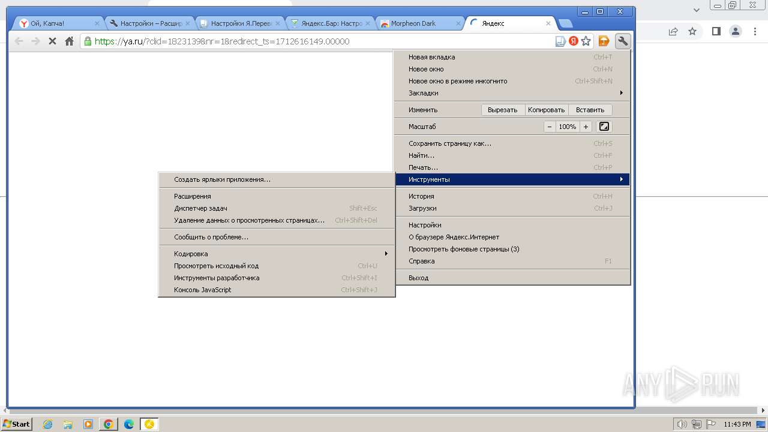Click the 100% zoom value
Image resolution: width=768 pixels, height=432 pixels.
tap(567, 127)
